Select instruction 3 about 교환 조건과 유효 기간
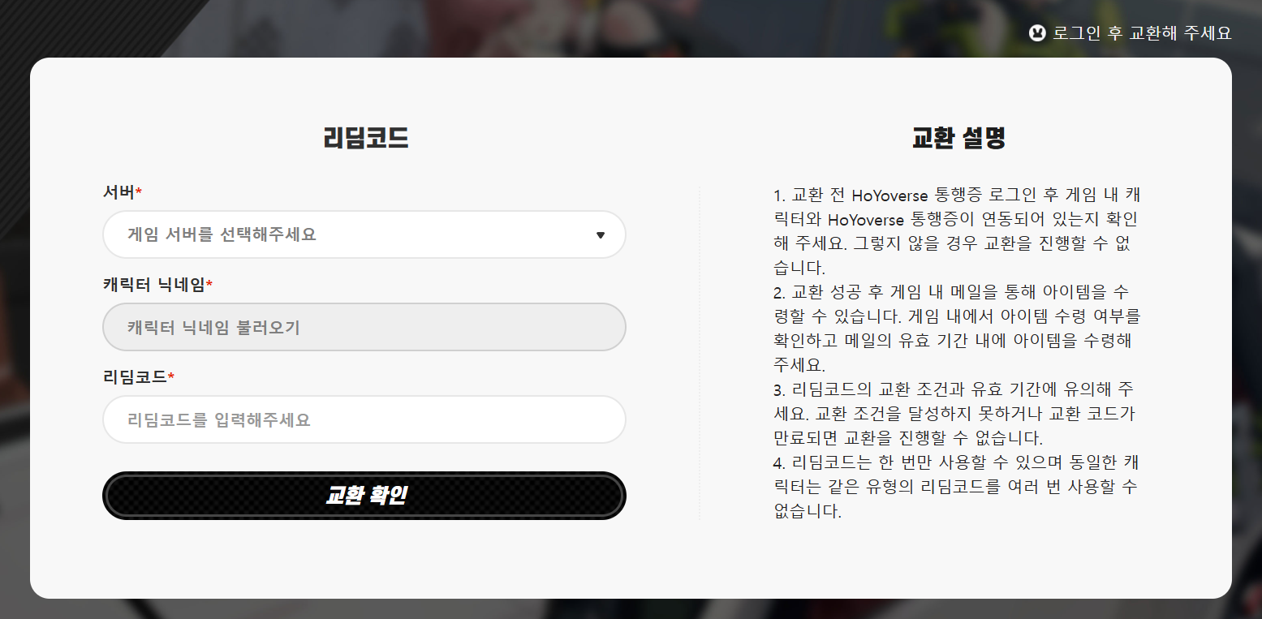 [x=955, y=414]
